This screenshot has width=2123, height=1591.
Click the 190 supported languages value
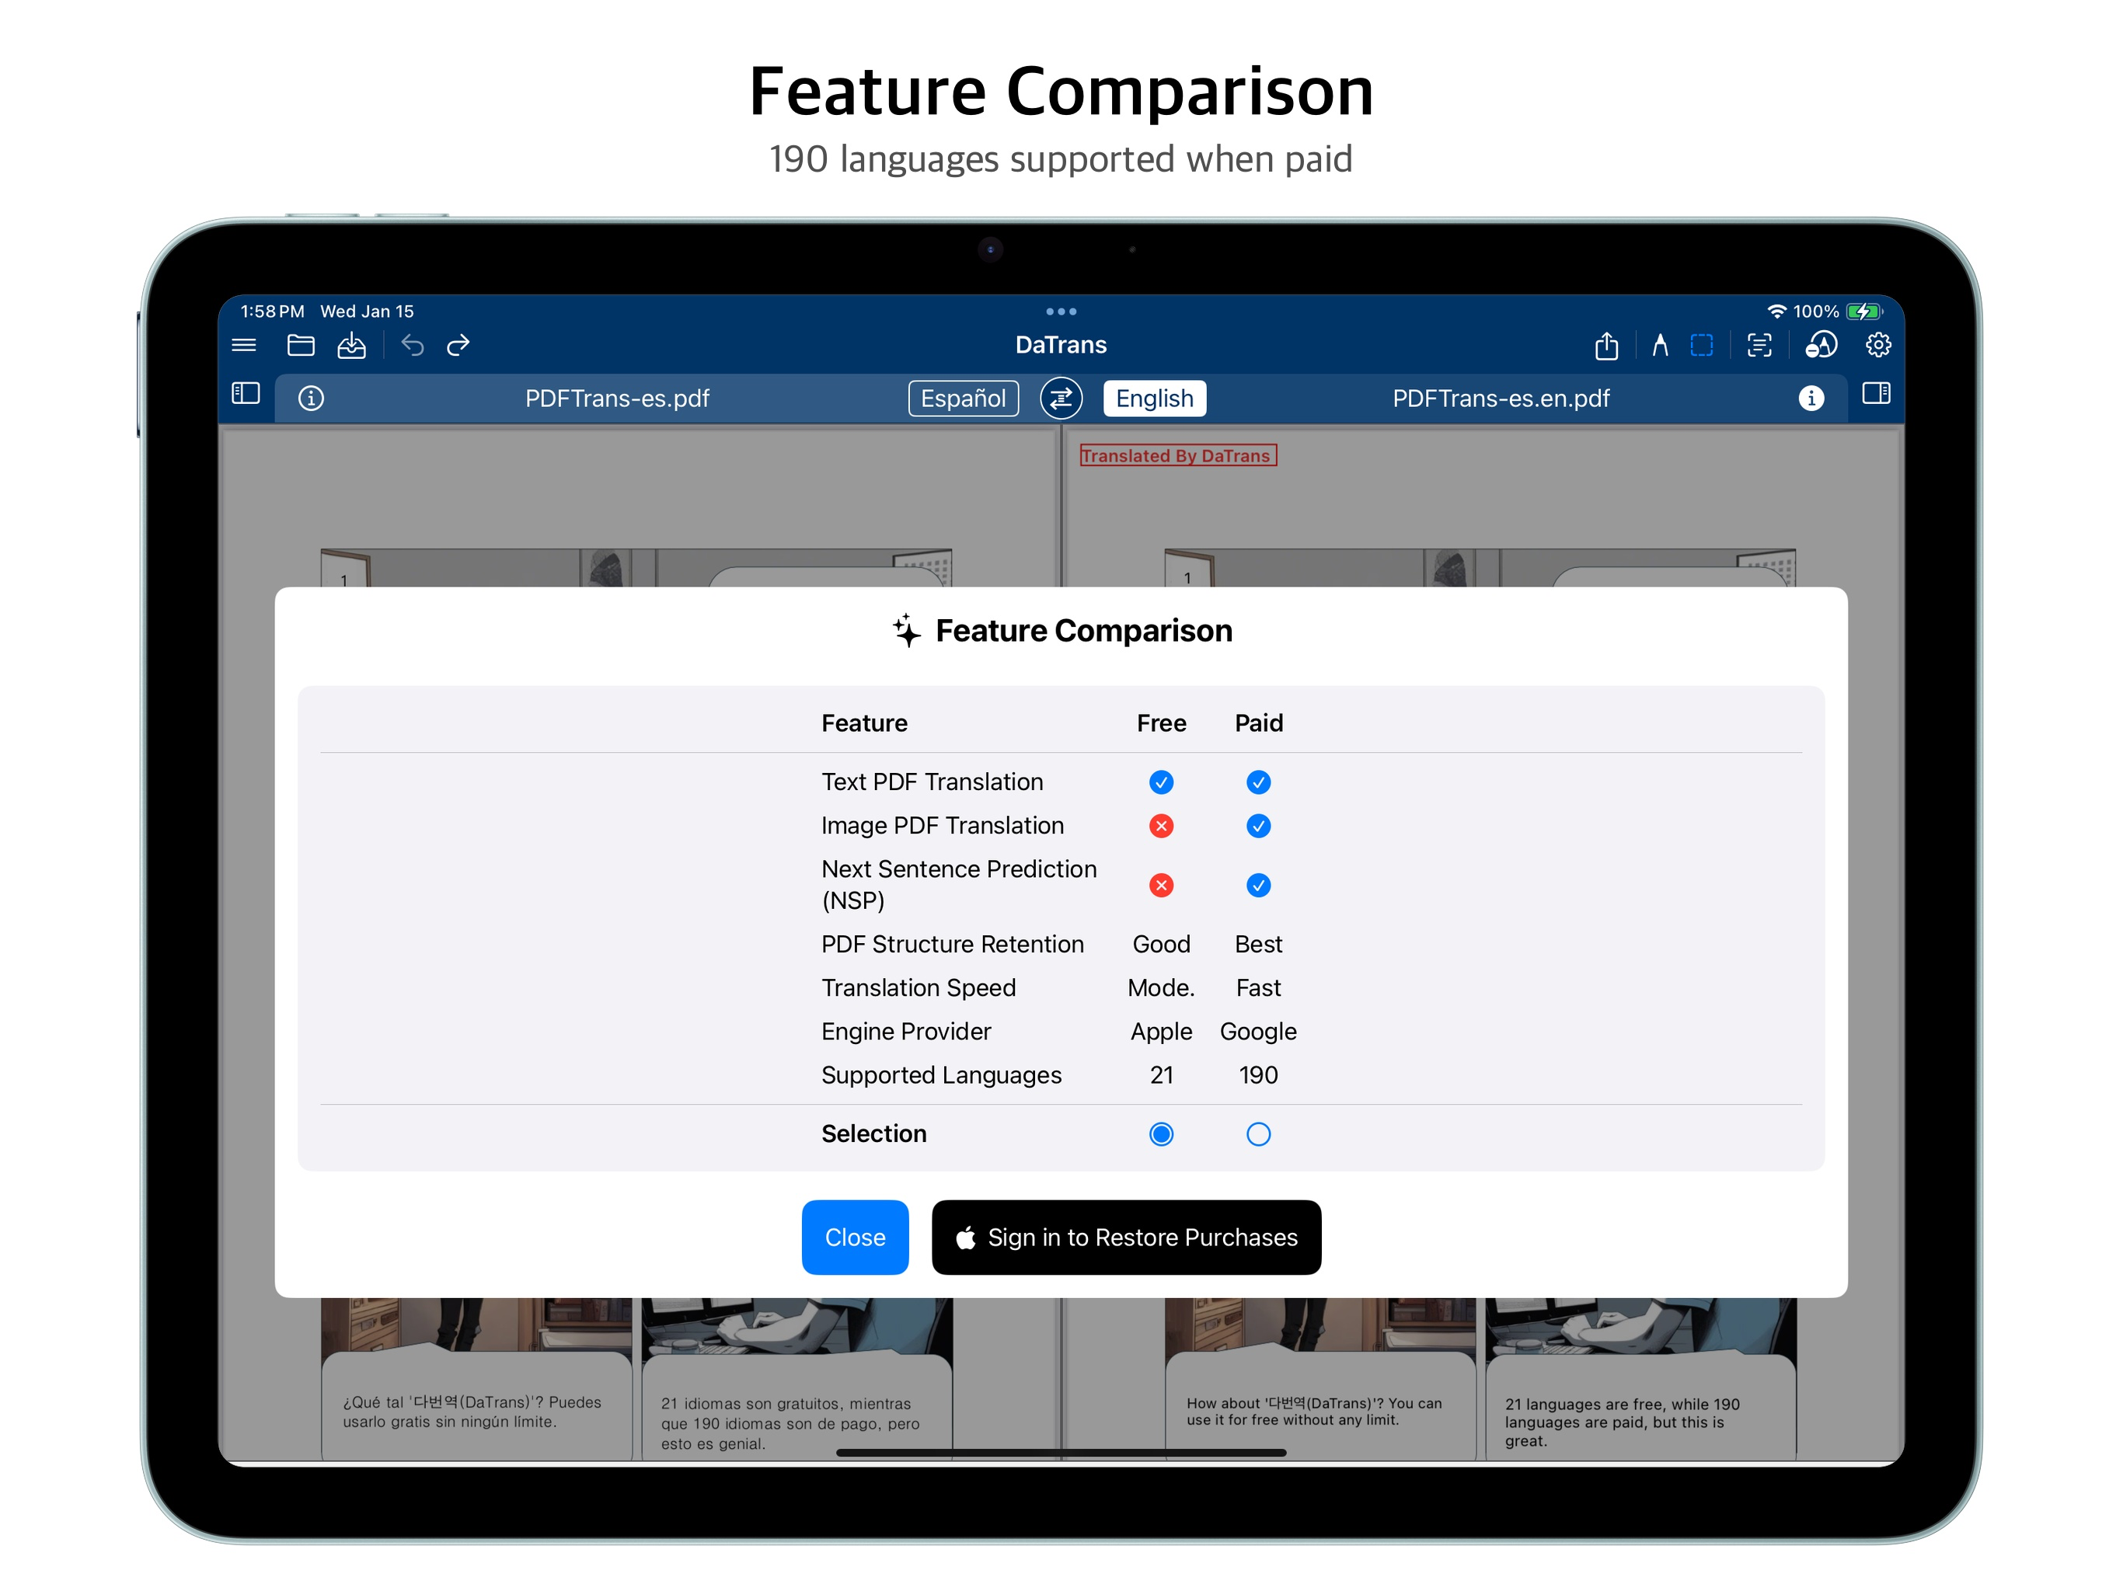pos(1257,1074)
